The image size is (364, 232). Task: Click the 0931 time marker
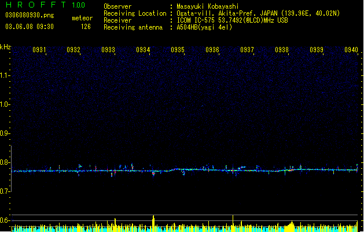pos(39,50)
